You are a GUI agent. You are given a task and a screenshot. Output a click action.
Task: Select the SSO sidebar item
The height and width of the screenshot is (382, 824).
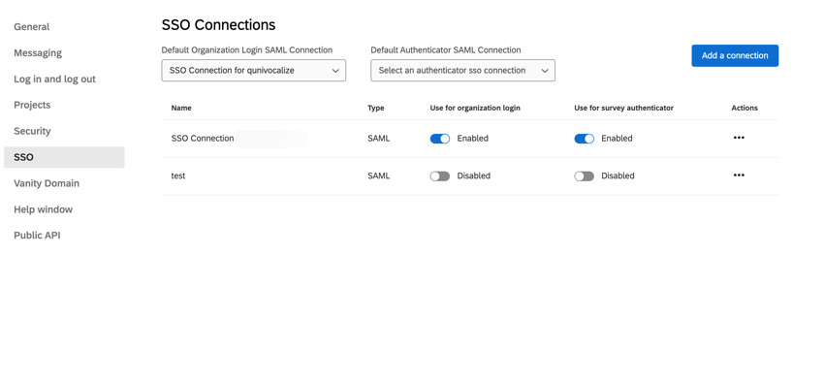pos(64,157)
